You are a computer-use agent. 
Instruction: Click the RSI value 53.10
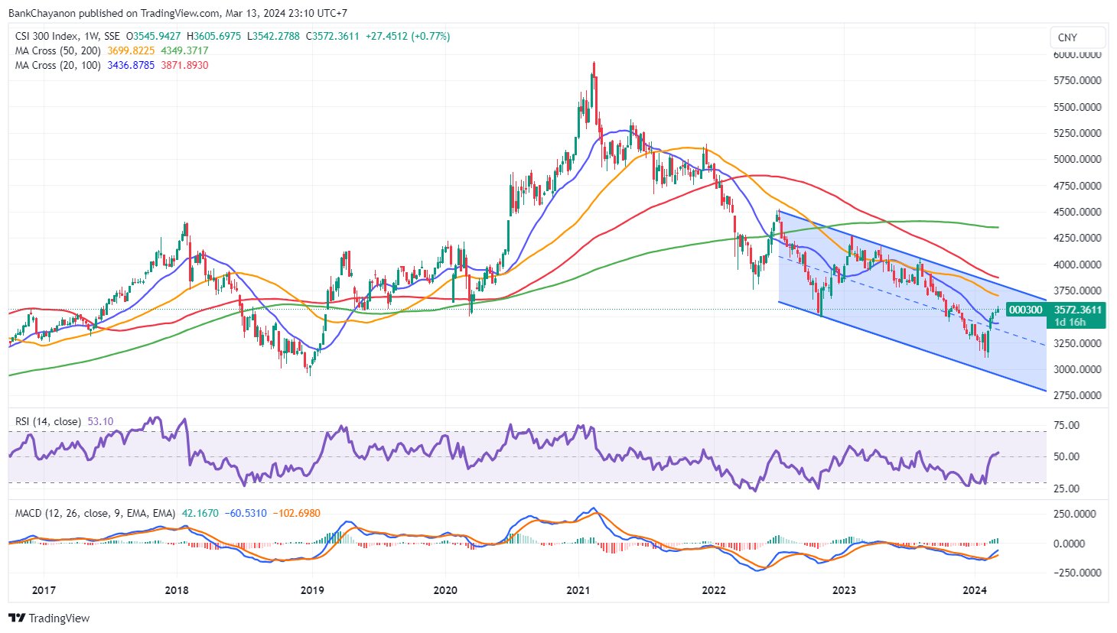pyautogui.click(x=100, y=421)
